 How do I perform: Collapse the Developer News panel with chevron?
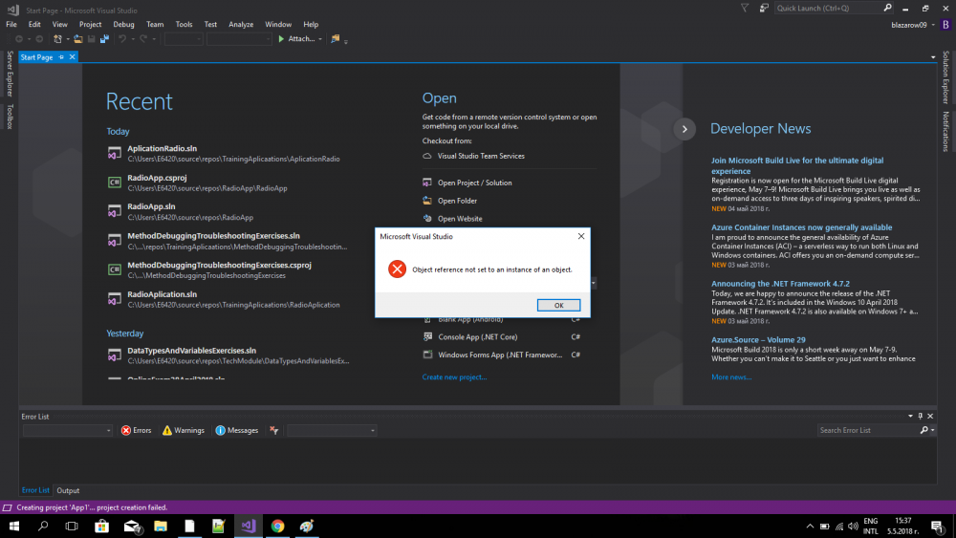pos(684,129)
